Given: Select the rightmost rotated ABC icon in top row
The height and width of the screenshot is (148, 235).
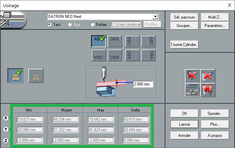Looking at the screenshot, I should pyautogui.click(x=148, y=41).
